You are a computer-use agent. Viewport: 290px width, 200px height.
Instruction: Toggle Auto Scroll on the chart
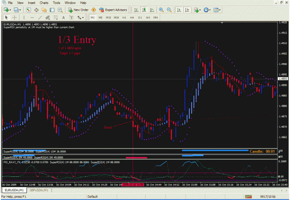click(179, 10)
